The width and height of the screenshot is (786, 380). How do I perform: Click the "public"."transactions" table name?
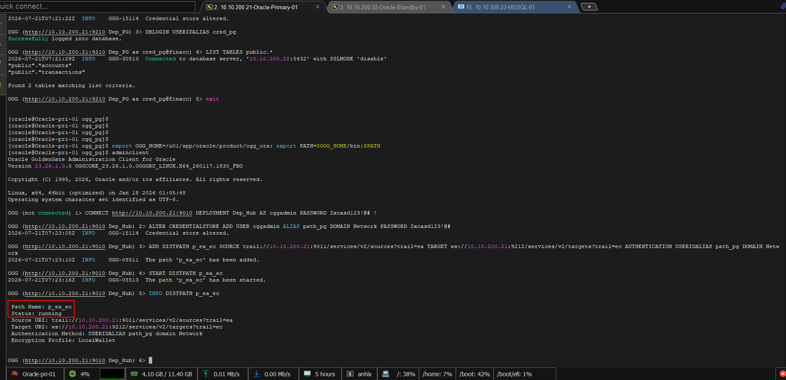pos(47,72)
